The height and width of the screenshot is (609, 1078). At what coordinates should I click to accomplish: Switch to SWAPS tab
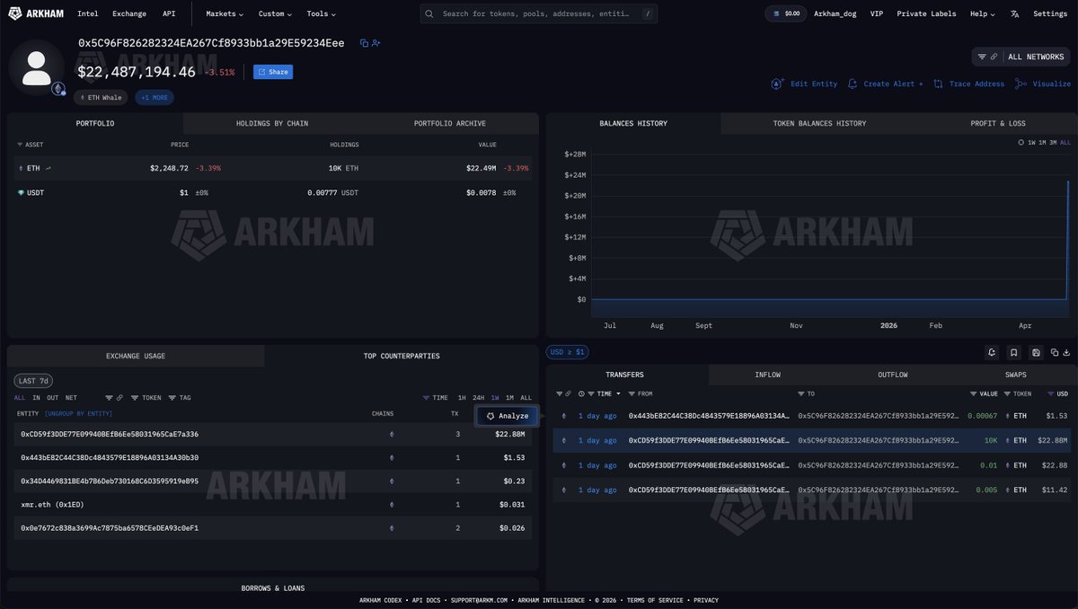click(1016, 375)
